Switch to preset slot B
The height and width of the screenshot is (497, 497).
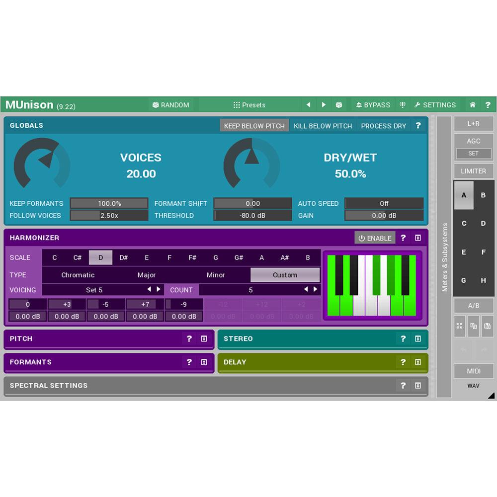(x=483, y=195)
